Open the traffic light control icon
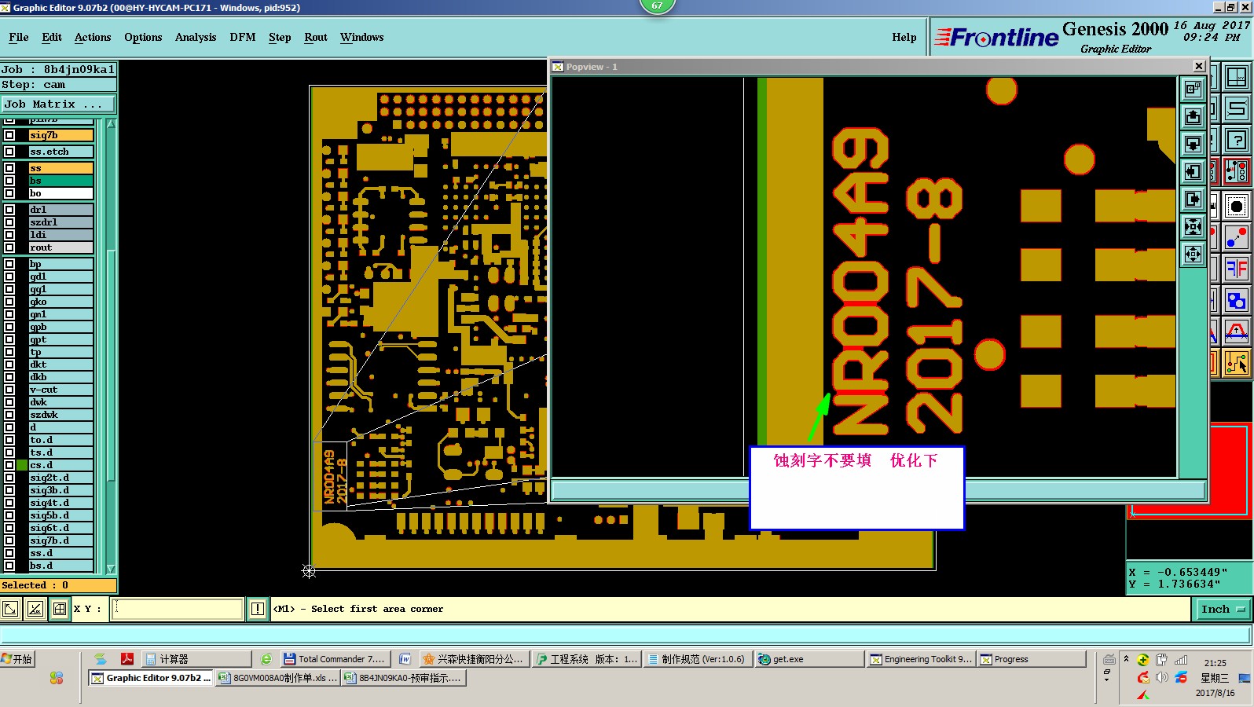Viewport: 1254px width, 707px height. (1237, 171)
